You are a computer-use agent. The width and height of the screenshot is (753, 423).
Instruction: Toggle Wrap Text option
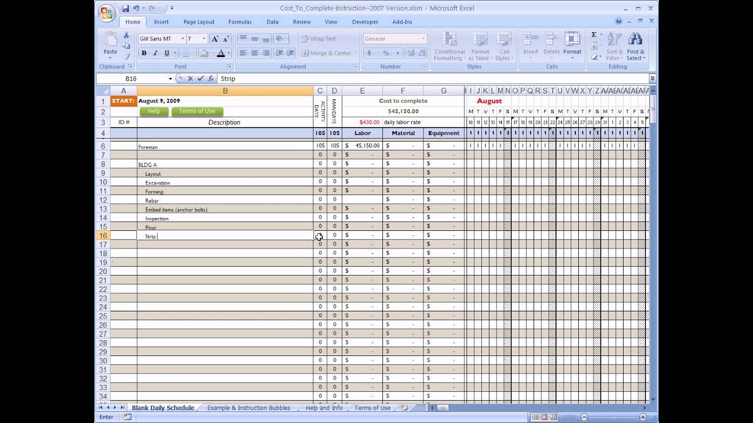point(318,39)
